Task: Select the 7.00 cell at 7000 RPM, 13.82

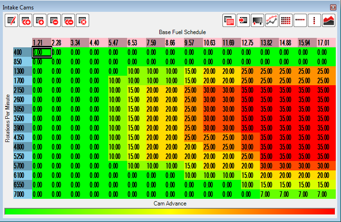Action: point(269,194)
